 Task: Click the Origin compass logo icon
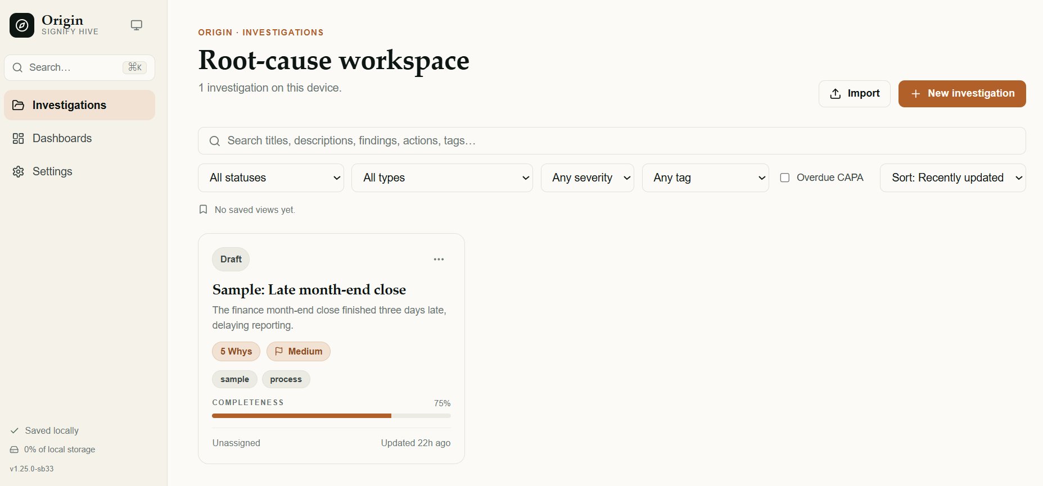tap(22, 25)
